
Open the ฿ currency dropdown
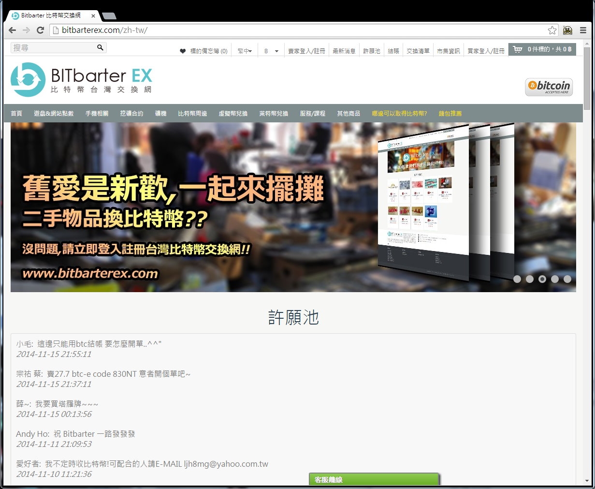pyautogui.click(x=271, y=51)
